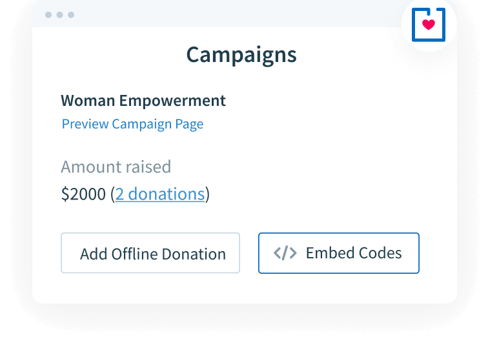View the 2 donations link
This screenshot has height=350, width=488.
tap(160, 194)
